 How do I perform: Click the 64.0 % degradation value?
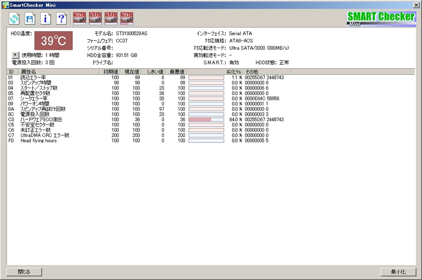click(235, 119)
